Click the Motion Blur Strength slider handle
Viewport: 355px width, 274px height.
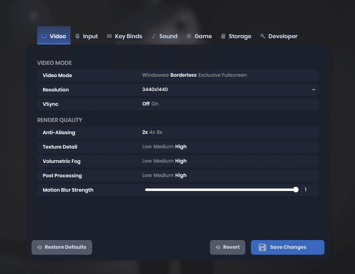(x=296, y=190)
